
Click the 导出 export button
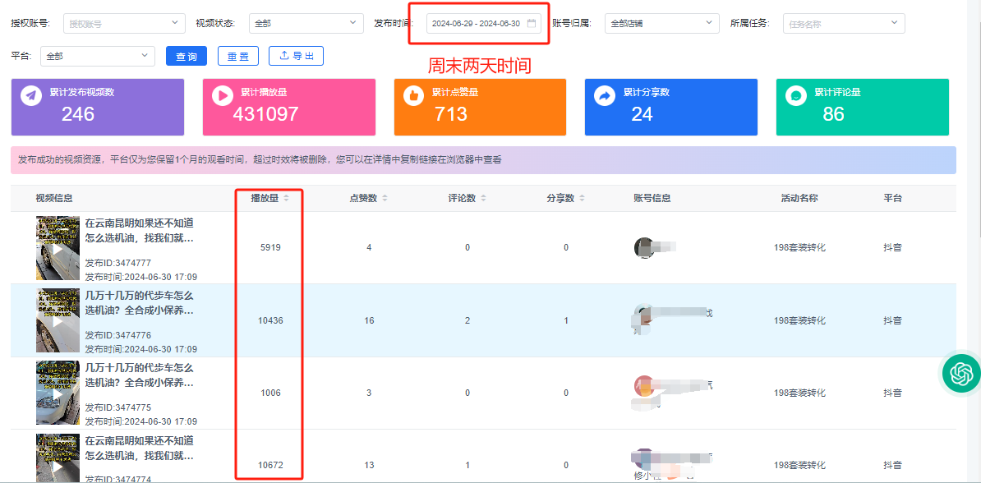coord(296,56)
